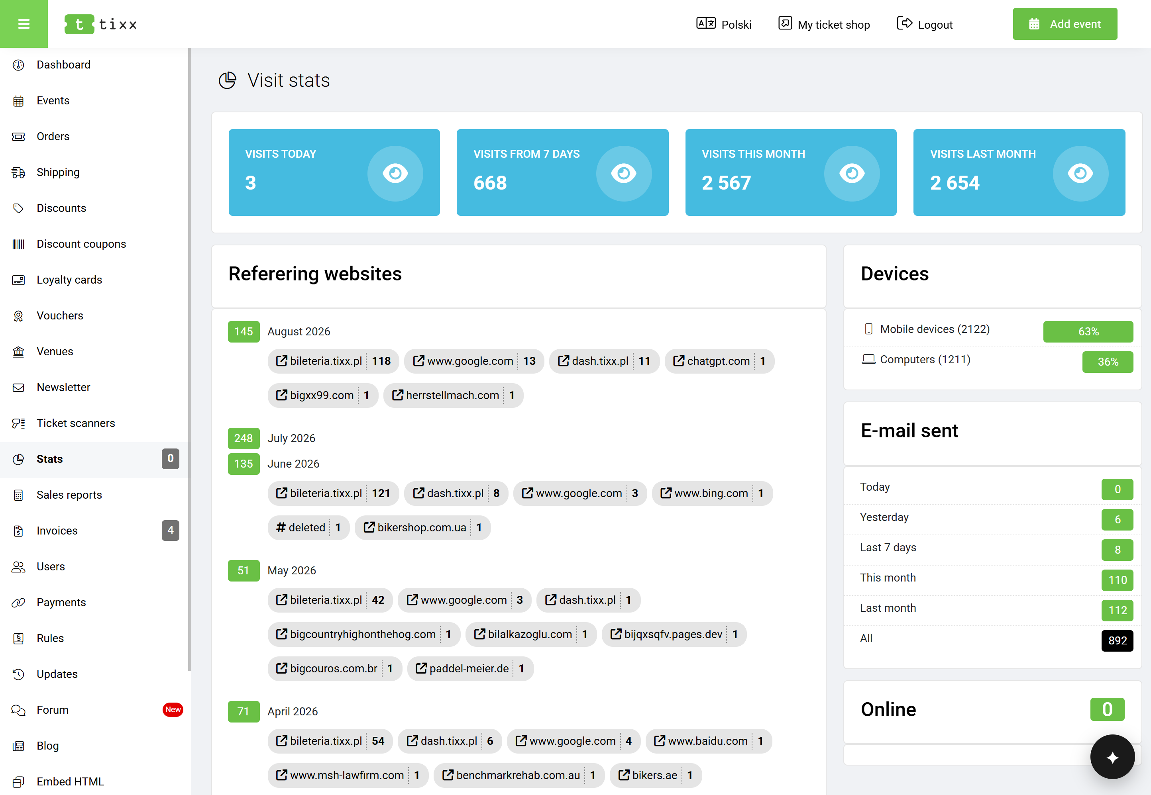Click the Visits From 7 Days card
Image resolution: width=1151 pixels, height=795 pixels.
(562, 172)
